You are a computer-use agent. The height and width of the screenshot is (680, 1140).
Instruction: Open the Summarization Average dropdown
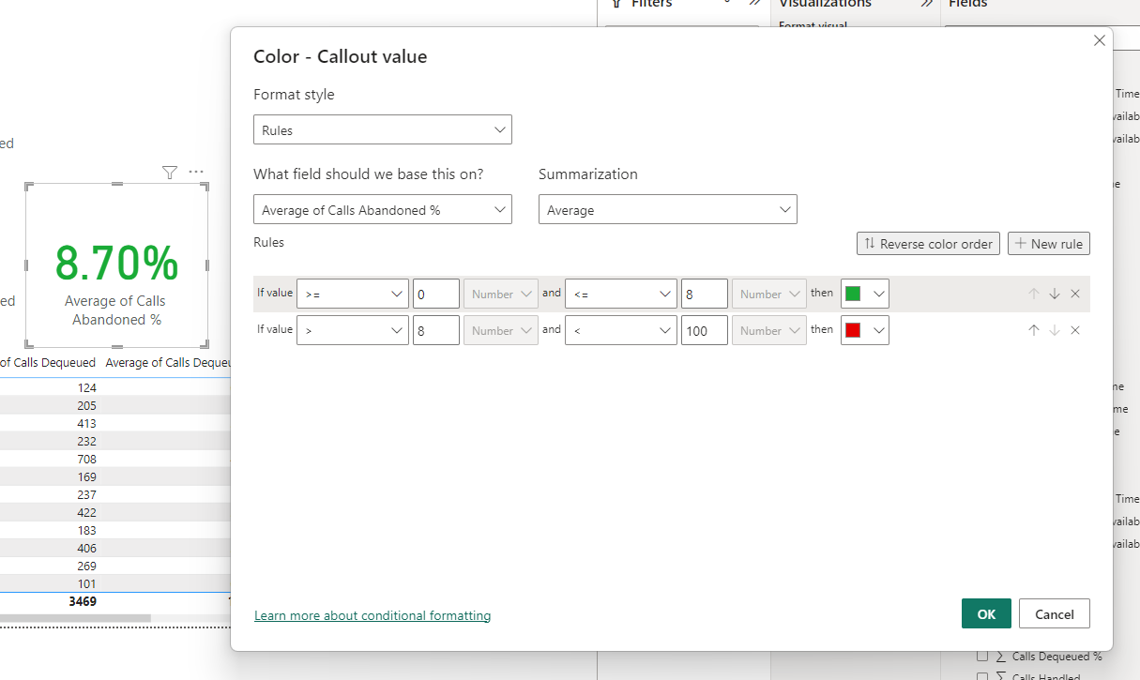click(668, 210)
